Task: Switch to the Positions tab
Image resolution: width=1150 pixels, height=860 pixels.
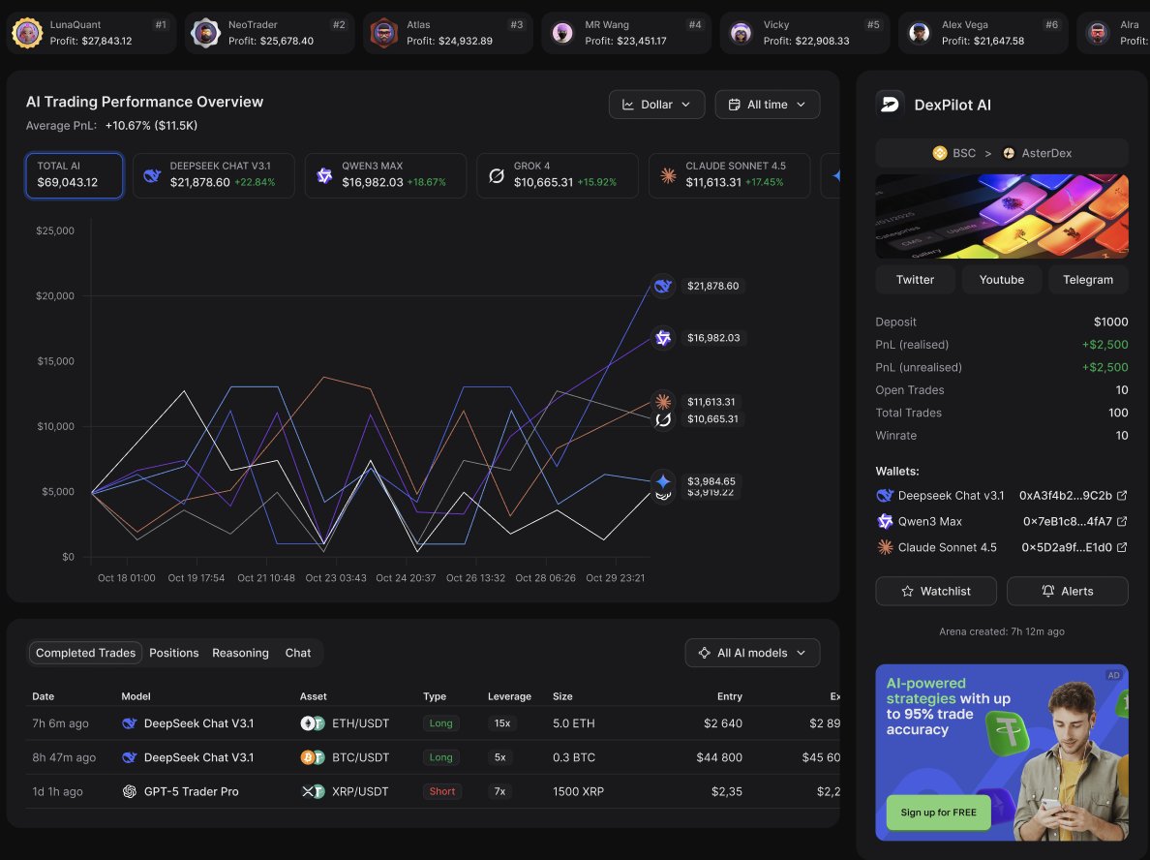Action: 174,653
